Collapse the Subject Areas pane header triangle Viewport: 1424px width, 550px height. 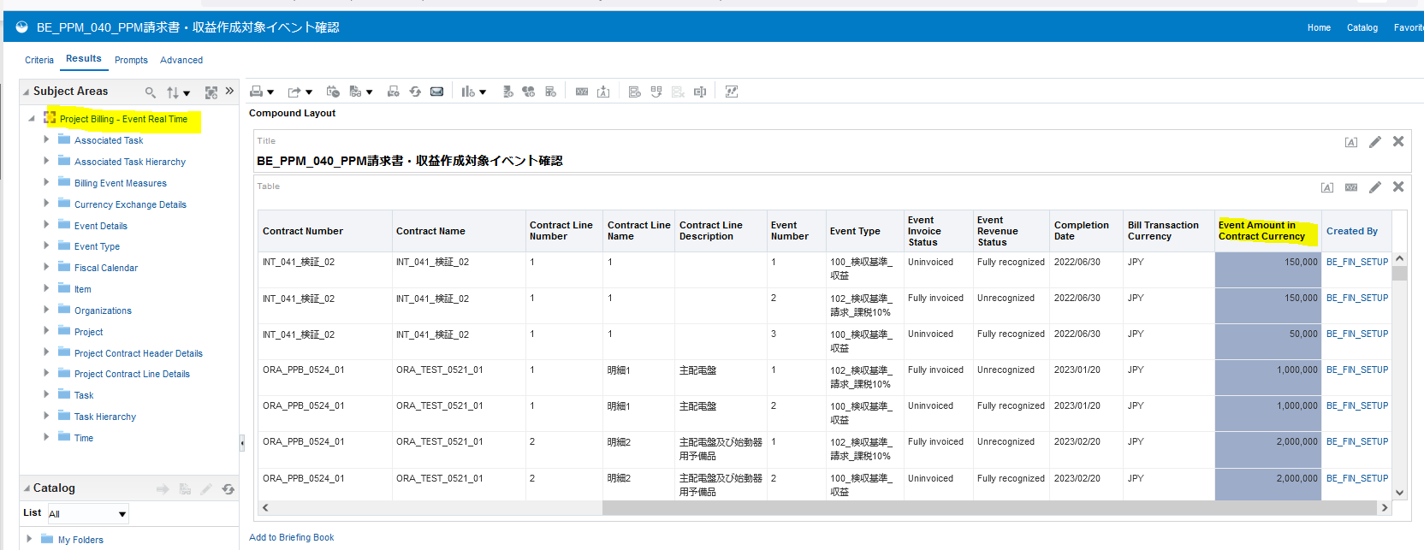[27, 92]
